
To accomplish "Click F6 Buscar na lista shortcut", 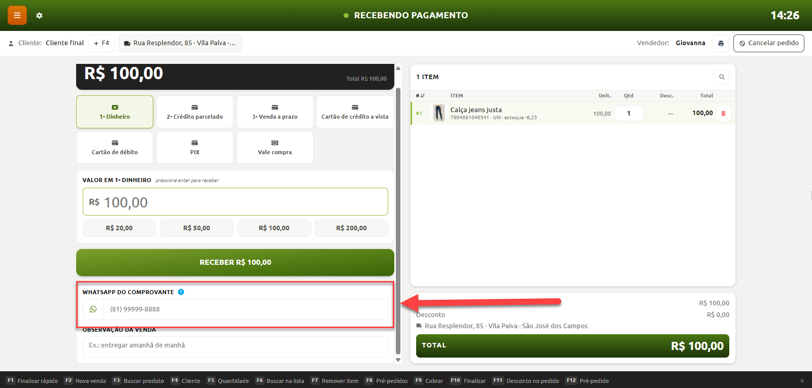I will click(280, 381).
